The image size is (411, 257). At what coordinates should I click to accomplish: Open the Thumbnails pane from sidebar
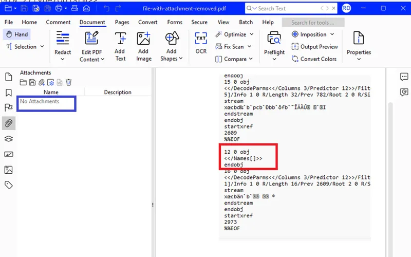9,77
